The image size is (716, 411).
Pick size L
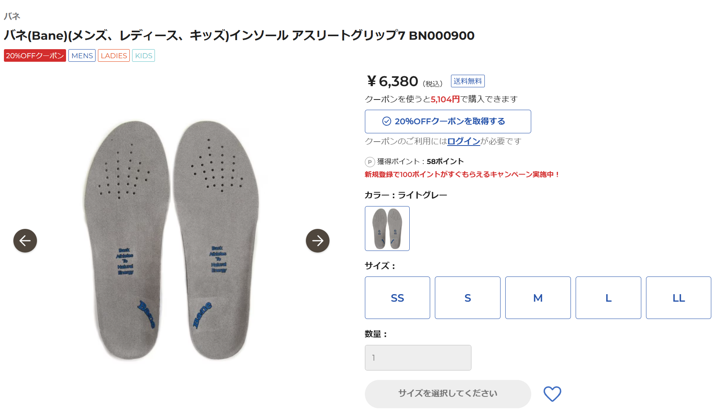(608, 298)
